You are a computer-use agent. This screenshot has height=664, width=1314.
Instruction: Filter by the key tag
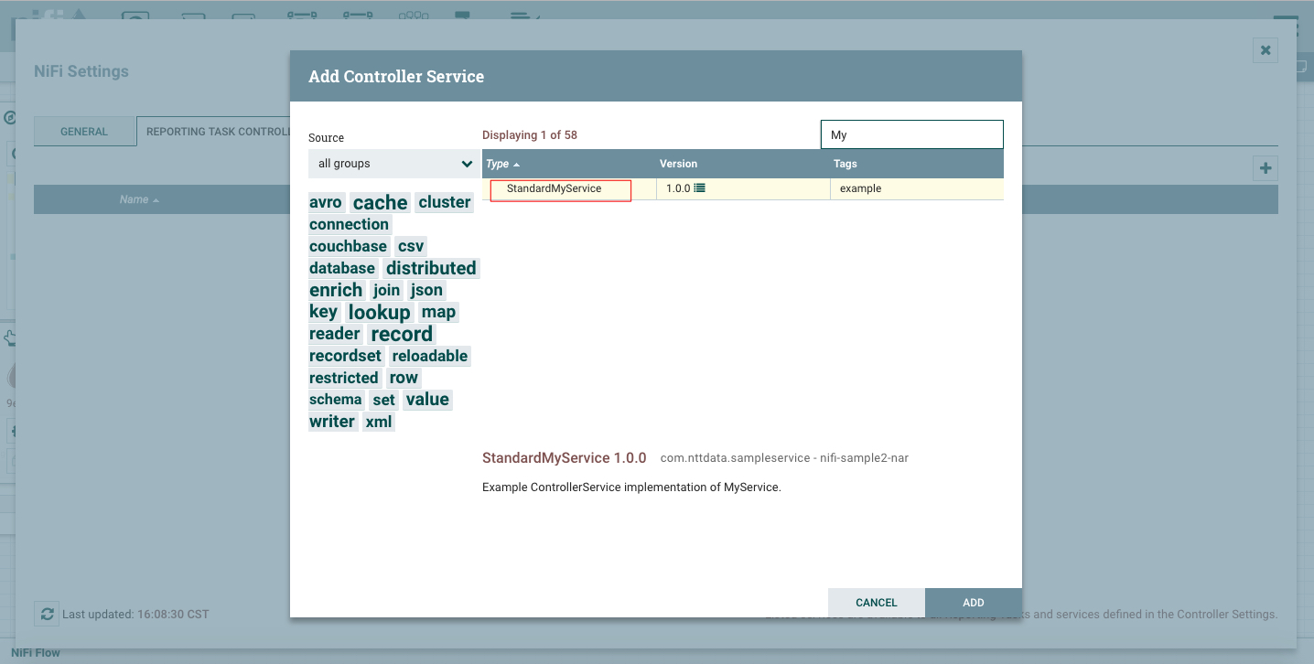[x=323, y=312]
